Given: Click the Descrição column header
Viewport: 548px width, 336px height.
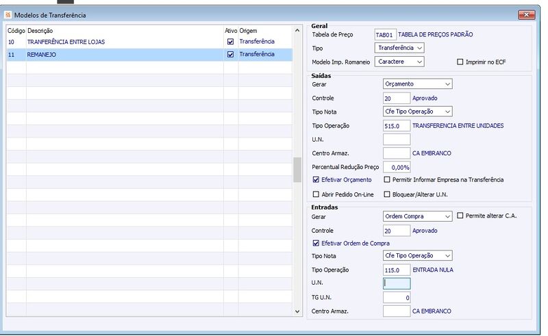Looking at the screenshot, I should click(x=40, y=31).
